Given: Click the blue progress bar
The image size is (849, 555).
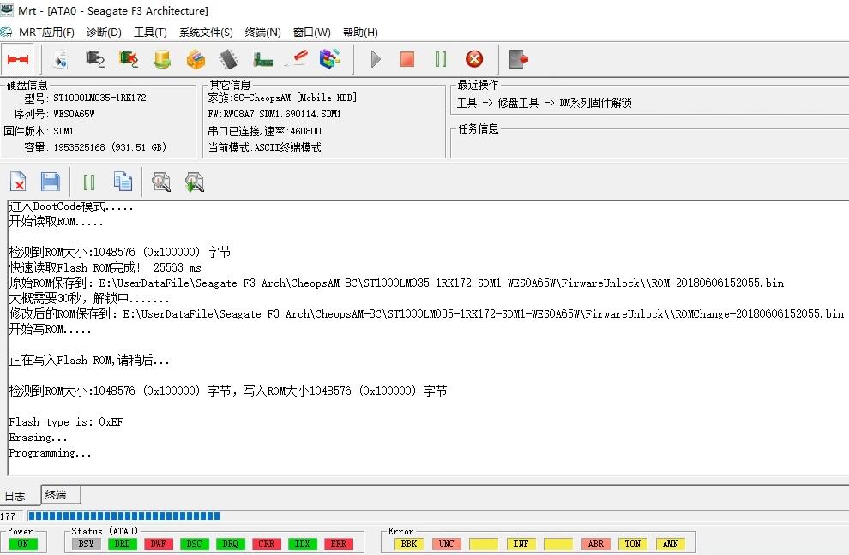Looking at the screenshot, I should tap(124, 516).
